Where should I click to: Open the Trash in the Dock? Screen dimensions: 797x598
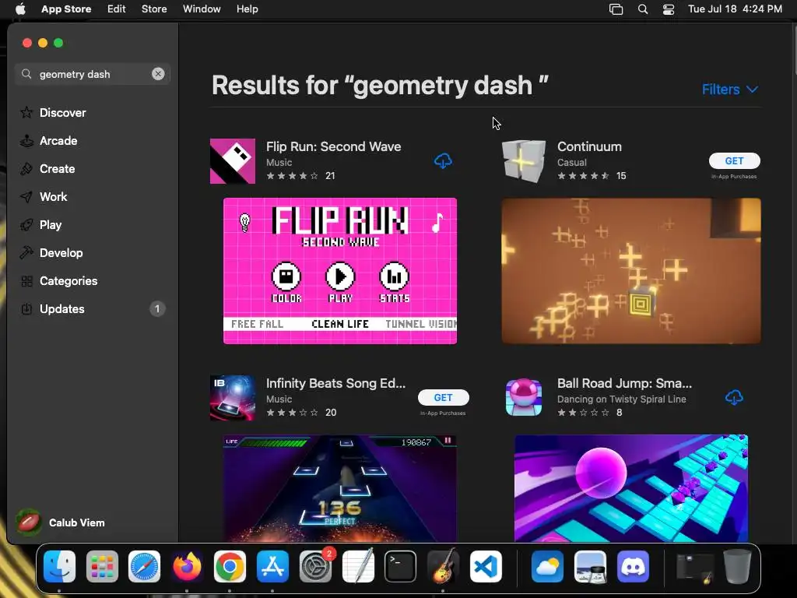click(x=737, y=567)
